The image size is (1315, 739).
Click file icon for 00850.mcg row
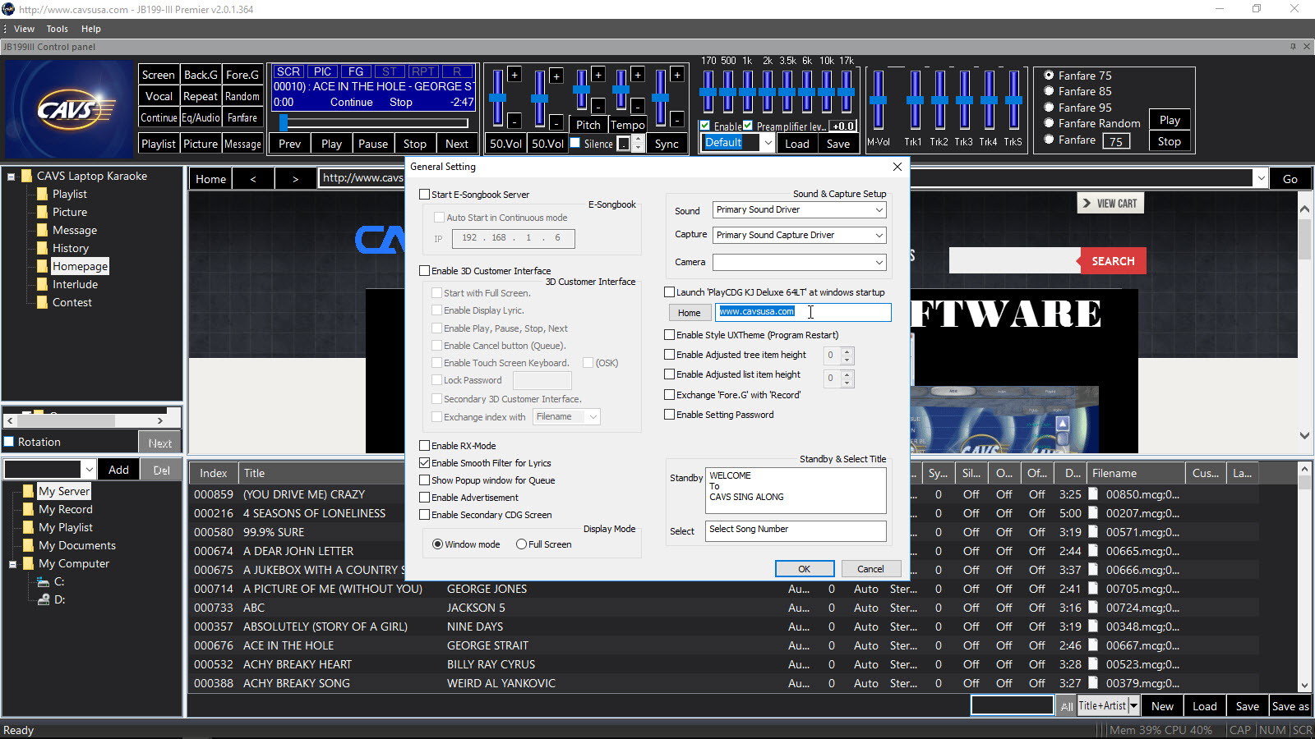tap(1094, 494)
